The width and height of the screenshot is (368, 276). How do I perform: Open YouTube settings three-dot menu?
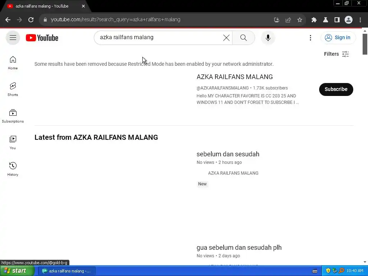[310, 37]
